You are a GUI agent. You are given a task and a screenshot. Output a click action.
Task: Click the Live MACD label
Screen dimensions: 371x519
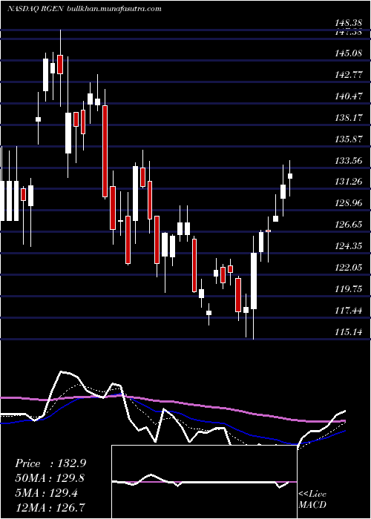click(312, 500)
